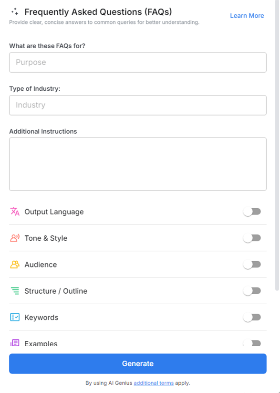Click the Purpose input field
Image resolution: width=280 pixels, height=393 pixels.
(137, 62)
